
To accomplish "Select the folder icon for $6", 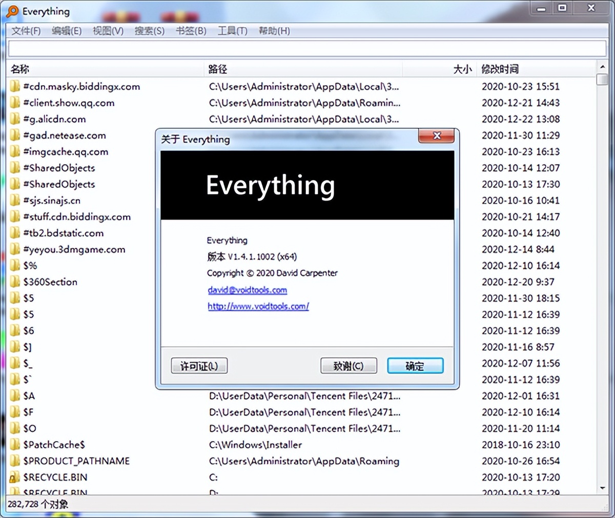I will [x=15, y=331].
